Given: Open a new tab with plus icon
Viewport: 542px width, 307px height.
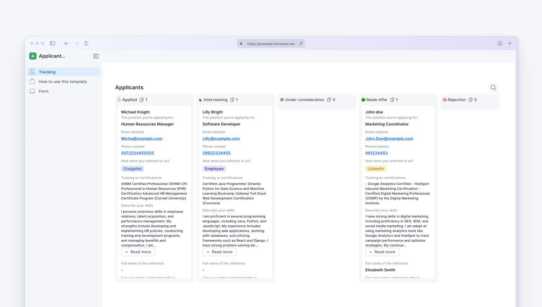Looking at the screenshot, I should click(510, 43).
